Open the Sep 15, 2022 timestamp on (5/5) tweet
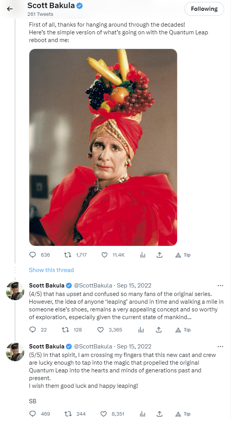Viewport: 233px width, 421px height. pos(134,346)
